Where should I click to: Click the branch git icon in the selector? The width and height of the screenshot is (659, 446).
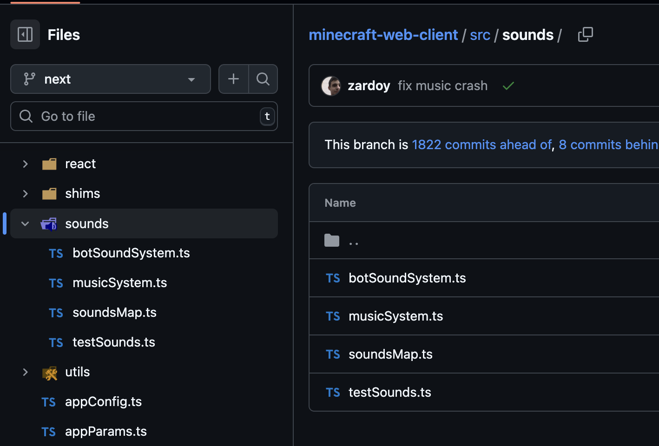29,79
